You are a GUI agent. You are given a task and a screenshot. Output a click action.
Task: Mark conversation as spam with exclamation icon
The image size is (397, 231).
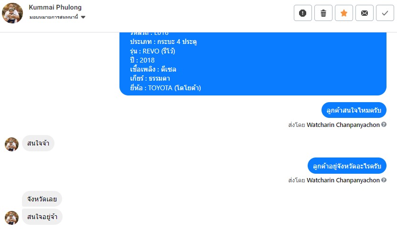(302, 13)
